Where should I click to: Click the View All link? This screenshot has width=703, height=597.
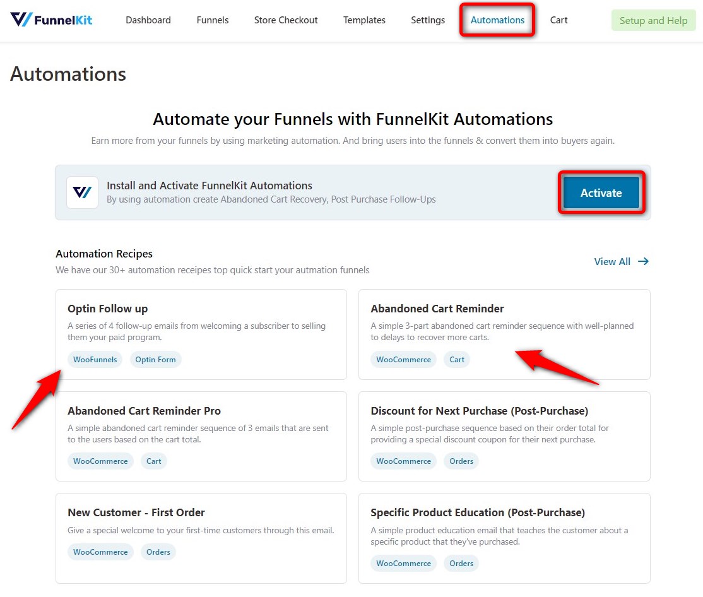tap(612, 261)
